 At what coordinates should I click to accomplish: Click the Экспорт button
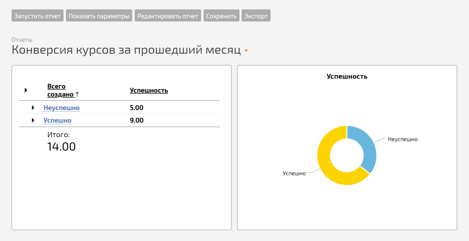(x=256, y=16)
